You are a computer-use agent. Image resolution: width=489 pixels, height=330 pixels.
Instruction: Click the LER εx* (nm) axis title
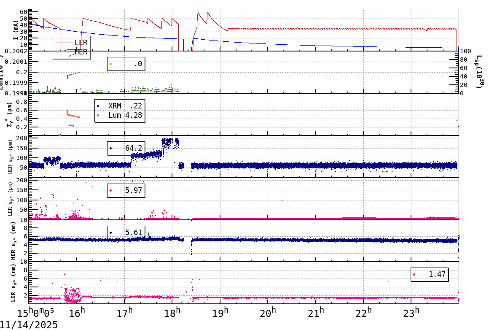(x=13, y=283)
